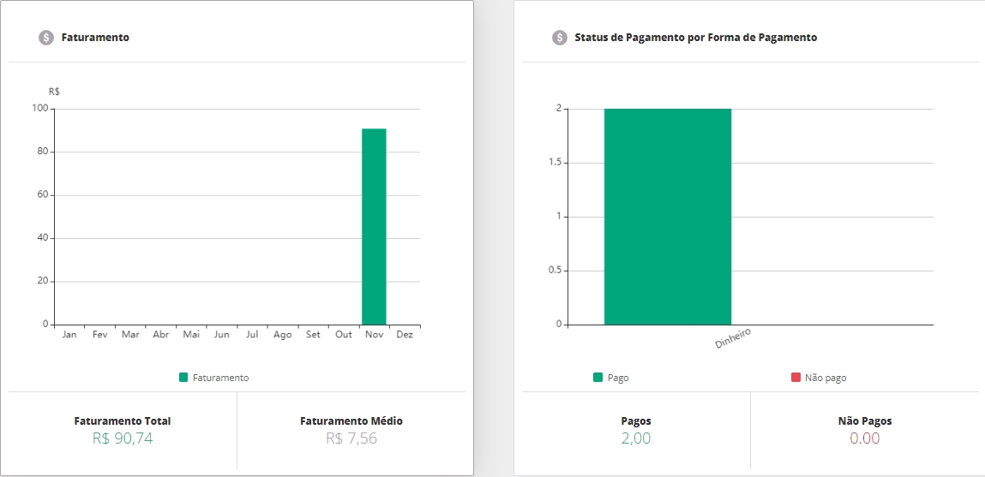This screenshot has height=477, width=985.
Task: Select the Dinheiro bar in payment chart
Action: tap(667, 217)
